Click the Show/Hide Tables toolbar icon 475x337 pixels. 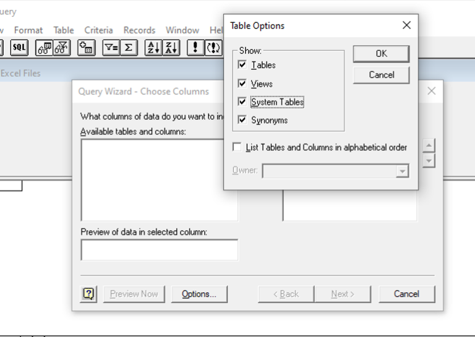(45, 48)
